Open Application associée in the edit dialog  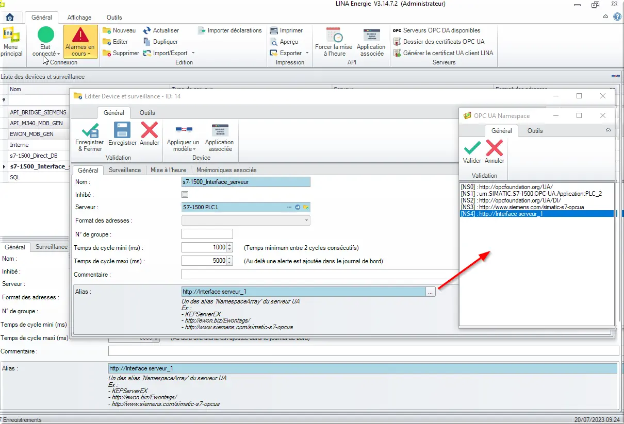pos(219,137)
